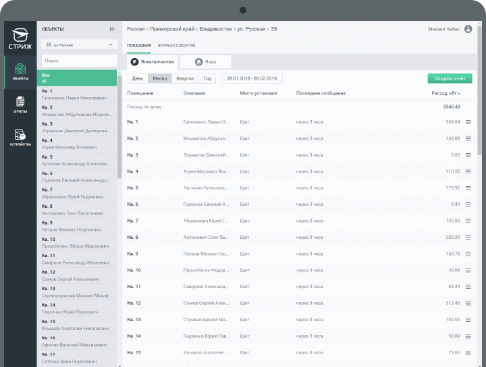The width and height of the screenshot is (486, 367).
Task: Click the user avatar icon
Action: click(x=468, y=29)
